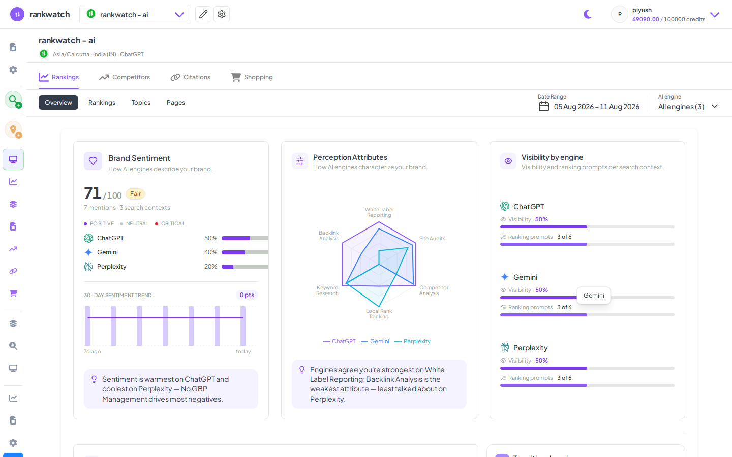
Task: Toggle ChatGPT series in radar chart legend
Action: 339,341
